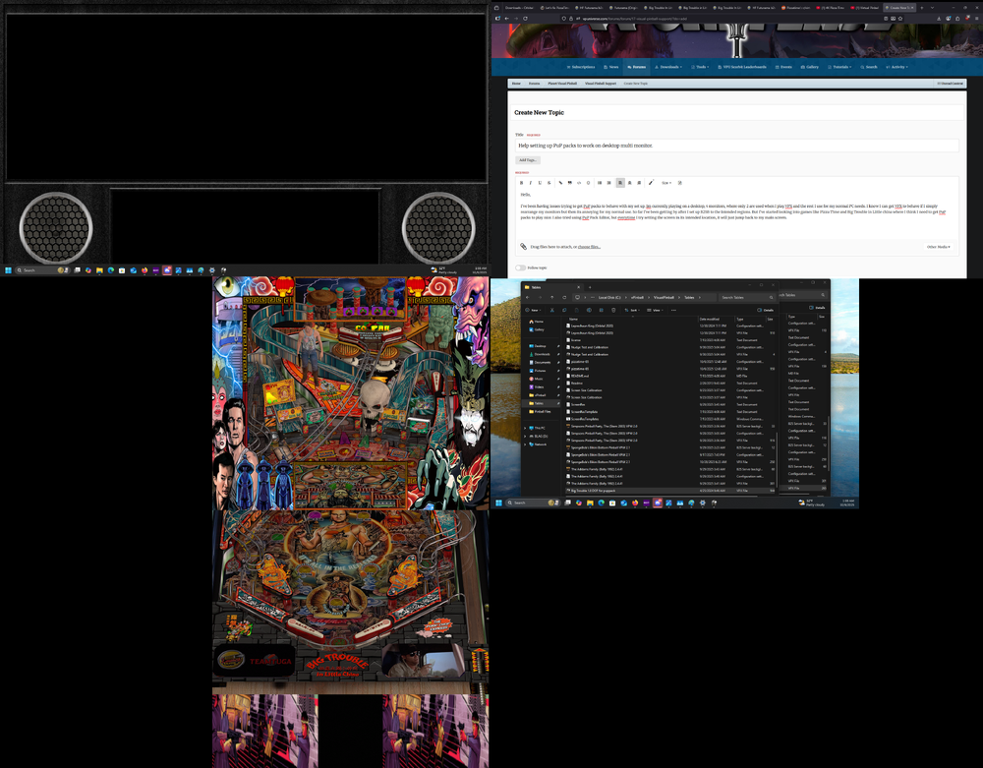983x768 pixels.
Task: Click the Planet Visual Pinball breadcrumb
Action: (x=562, y=84)
